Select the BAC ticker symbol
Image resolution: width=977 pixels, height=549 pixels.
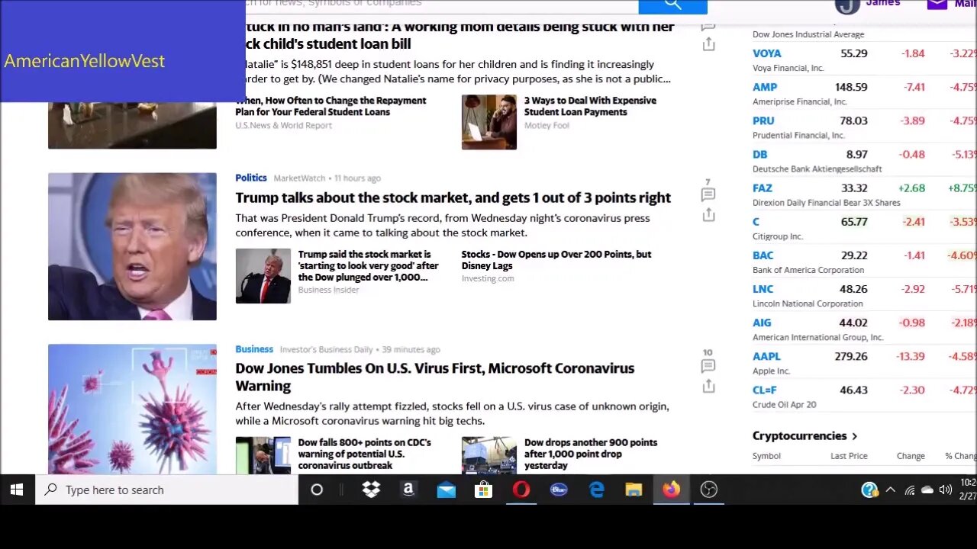763,255
